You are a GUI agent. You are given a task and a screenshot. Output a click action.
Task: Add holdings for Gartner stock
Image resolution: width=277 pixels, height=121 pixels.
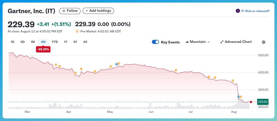(98, 11)
